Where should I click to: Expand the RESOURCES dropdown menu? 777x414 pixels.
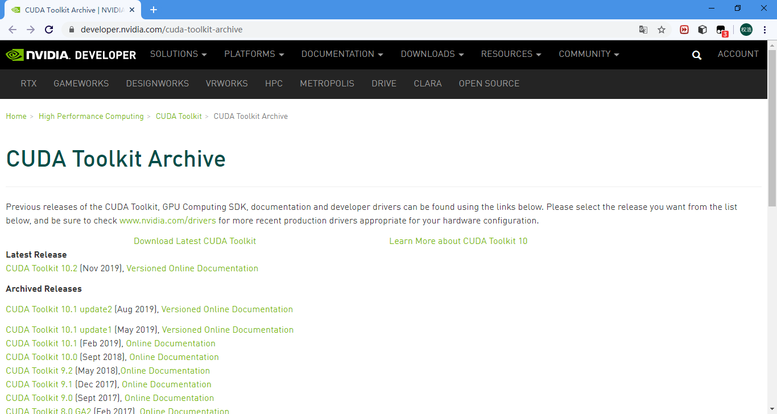tap(511, 54)
